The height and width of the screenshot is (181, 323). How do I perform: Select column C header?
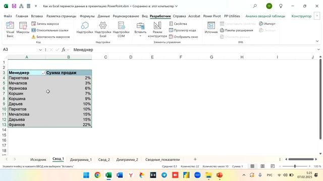click(105, 57)
